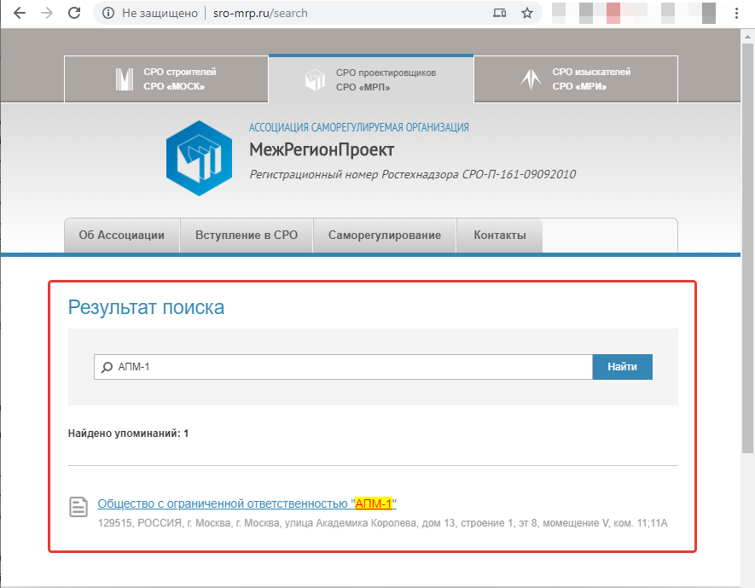
Task: Go back with the browser back arrow
Action: coord(20,13)
